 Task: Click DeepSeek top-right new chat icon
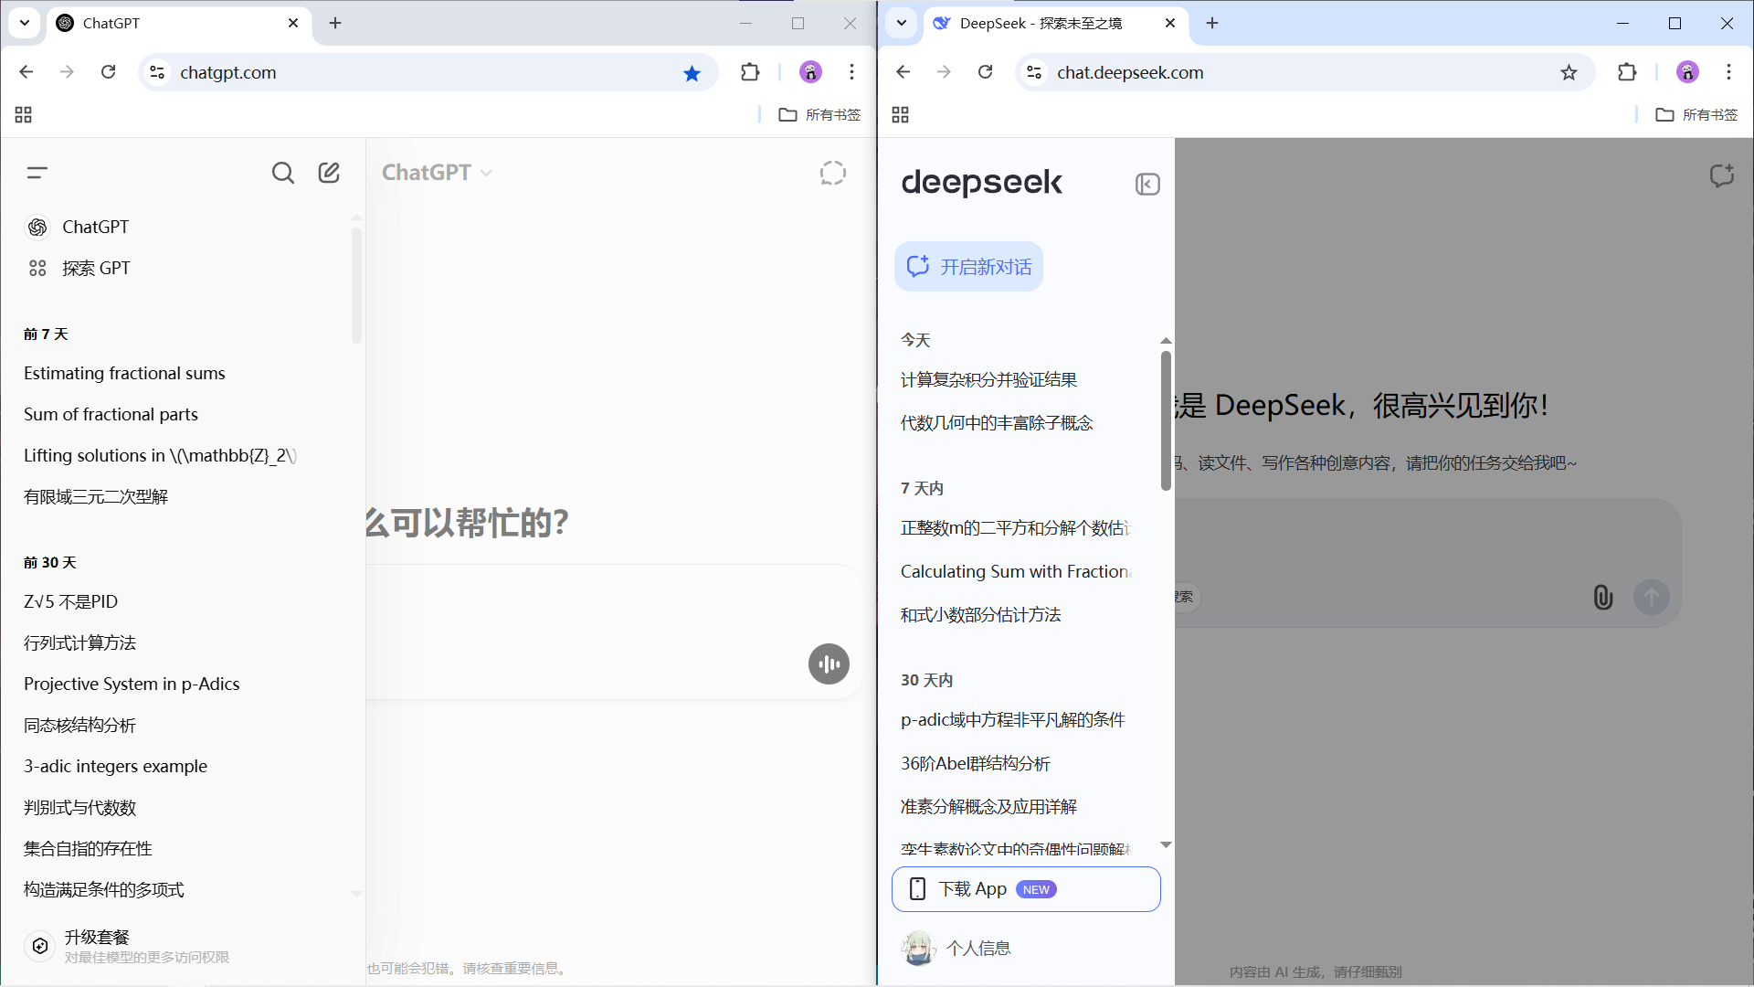coord(1721,175)
